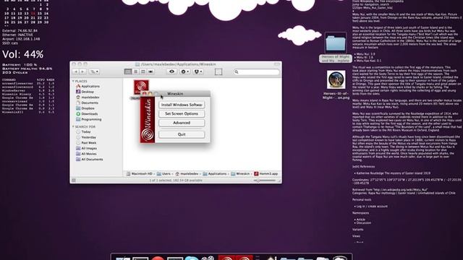Switch Finder to list view

pyautogui.click(x=135, y=71)
